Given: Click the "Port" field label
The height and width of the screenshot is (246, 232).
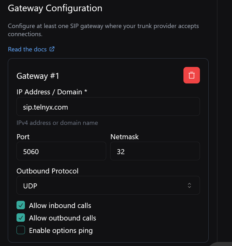Looking at the screenshot, I should point(23,137).
